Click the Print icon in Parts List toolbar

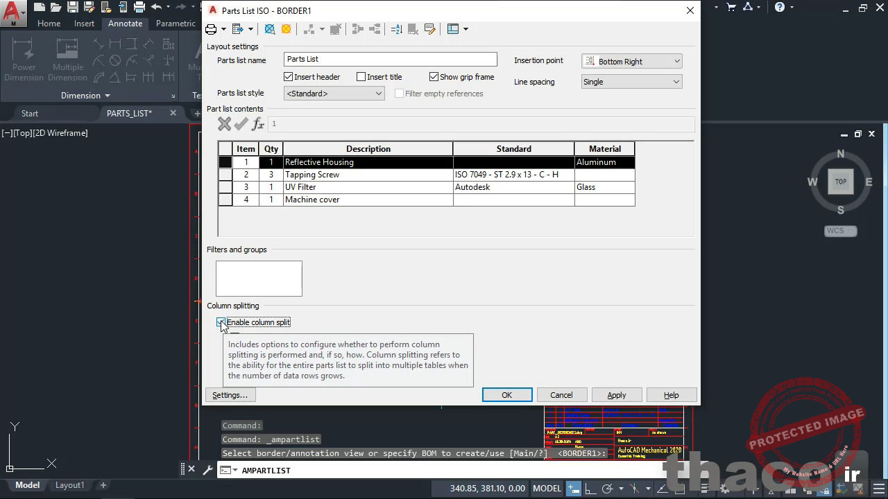[x=211, y=29]
